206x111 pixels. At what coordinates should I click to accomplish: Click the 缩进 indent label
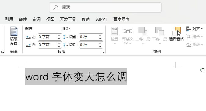click(x=29, y=28)
